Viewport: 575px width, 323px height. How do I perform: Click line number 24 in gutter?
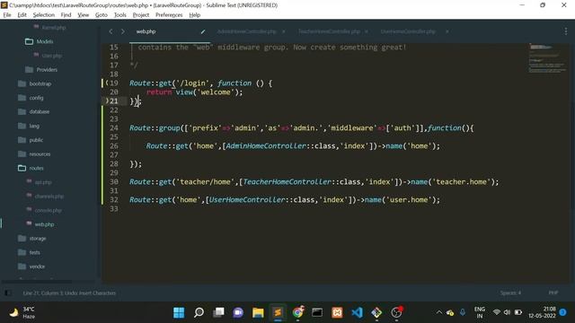[x=114, y=127]
